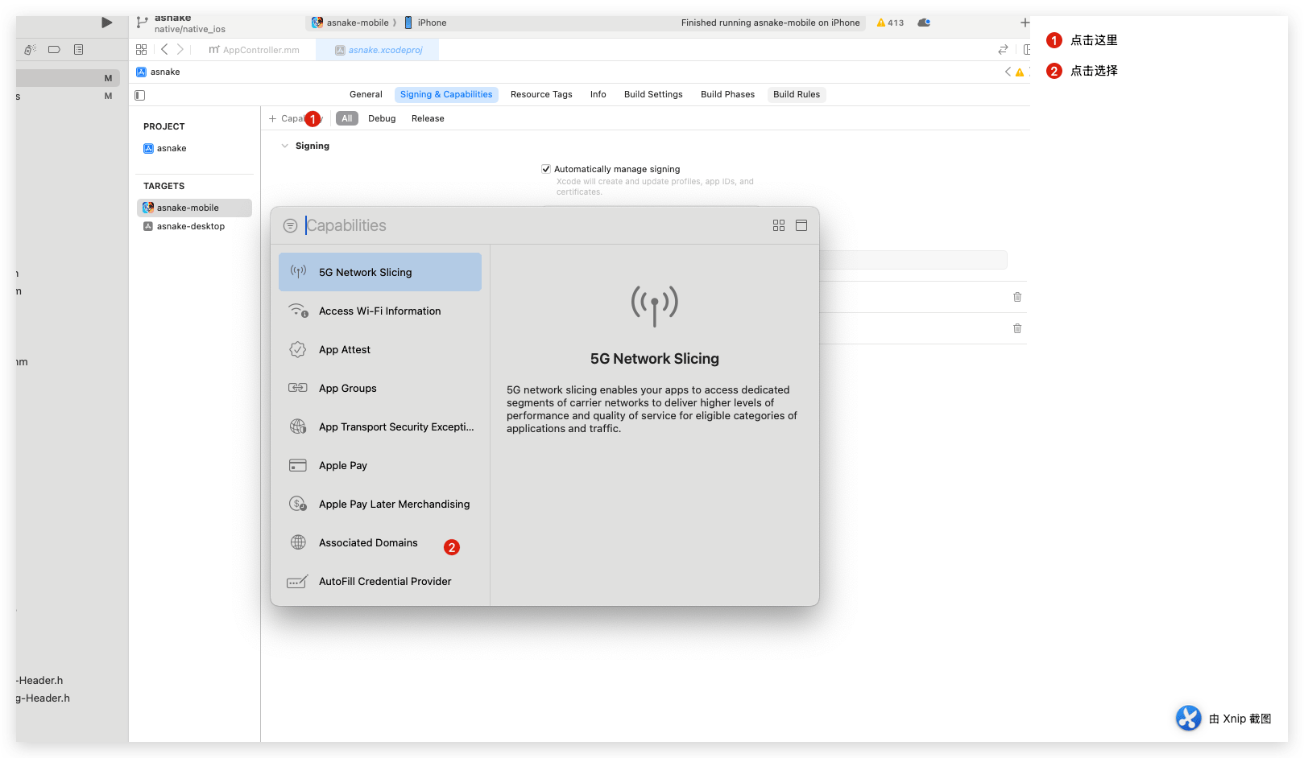Click the plus library button at the toolbar's right end

pos(1025,23)
